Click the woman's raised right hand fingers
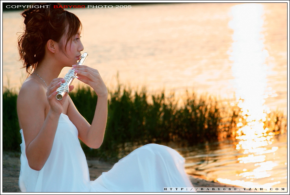 tap(87, 73)
